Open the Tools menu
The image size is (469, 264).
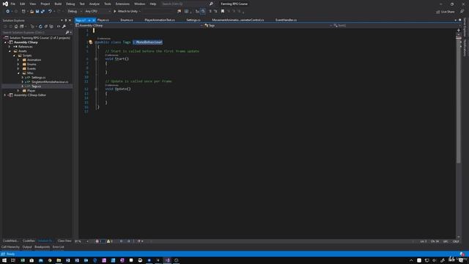click(108, 4)
